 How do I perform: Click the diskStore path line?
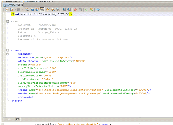pos(45,58)
